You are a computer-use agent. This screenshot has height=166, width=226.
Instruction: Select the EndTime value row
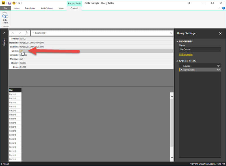point(96,47)
